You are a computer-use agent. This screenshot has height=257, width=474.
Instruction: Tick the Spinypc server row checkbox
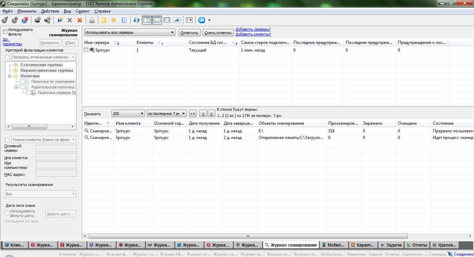[x=86, y=50]
